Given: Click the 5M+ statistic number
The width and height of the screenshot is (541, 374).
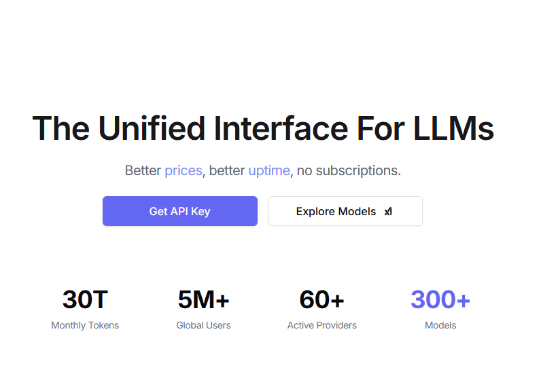Looking at the screenshot, I should tap(203, 299).
